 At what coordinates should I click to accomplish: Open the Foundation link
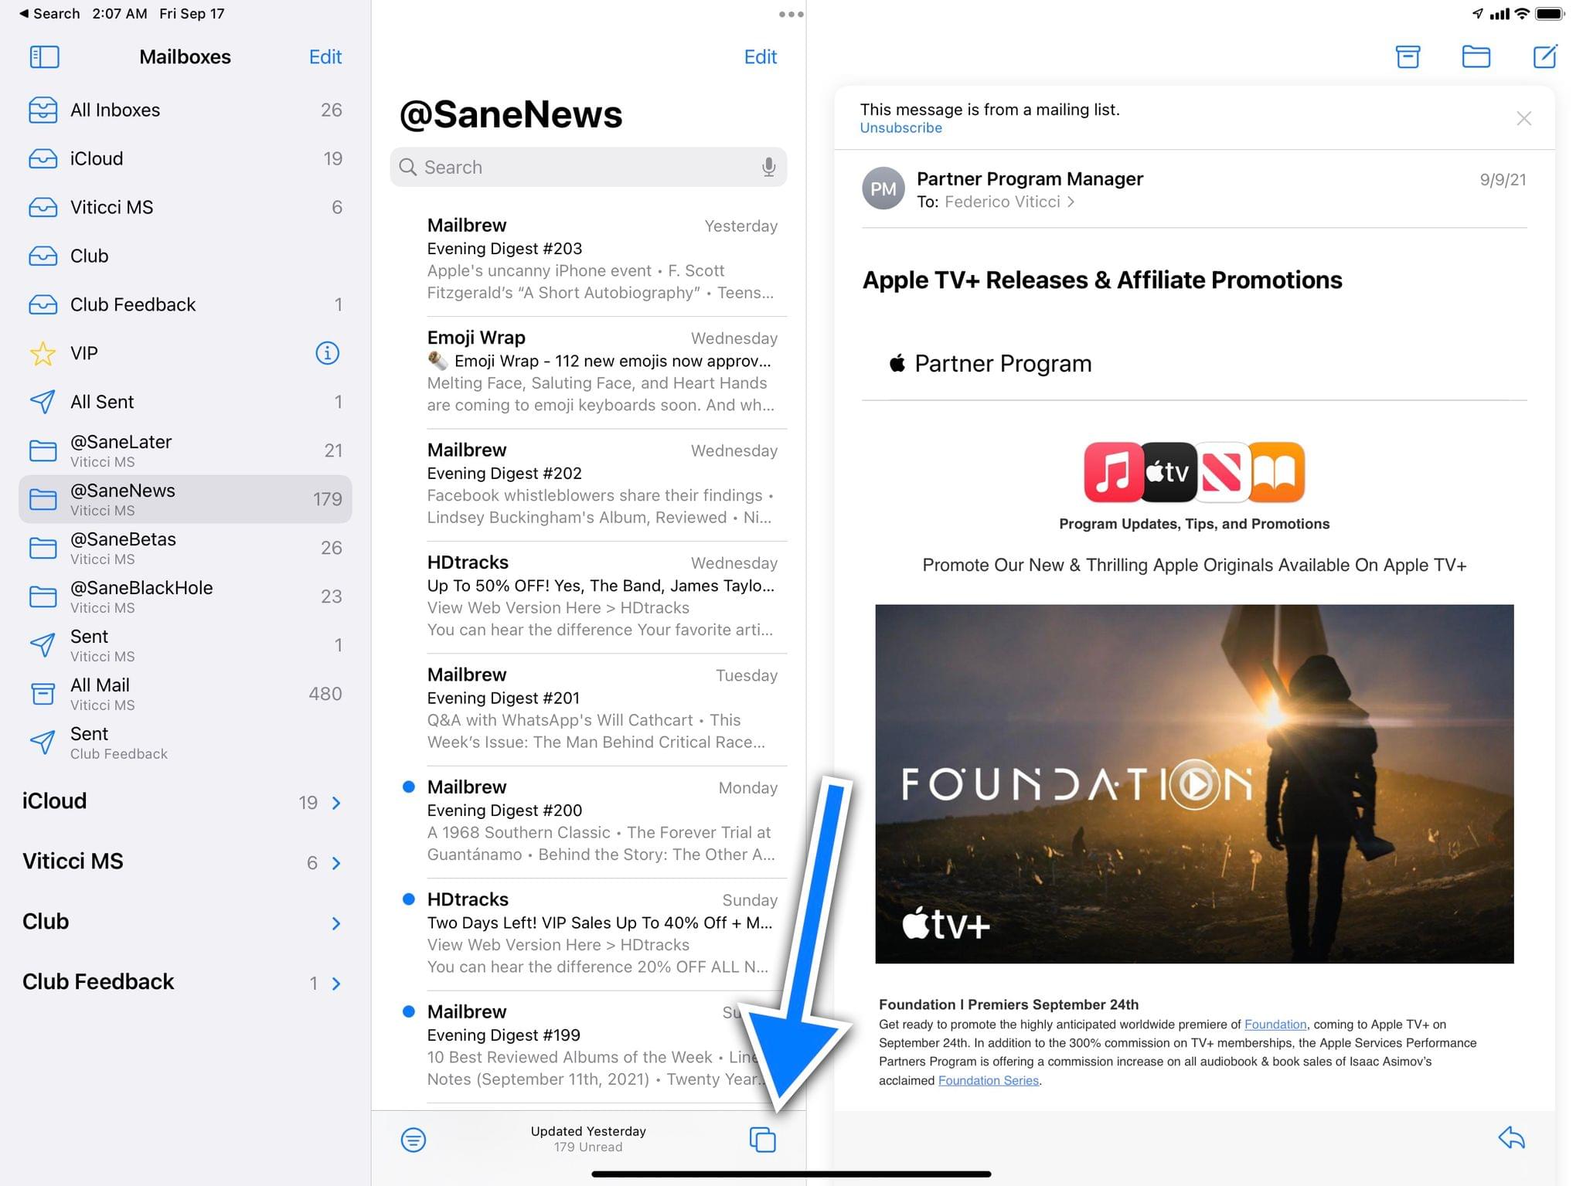tap(1275, 1025)
